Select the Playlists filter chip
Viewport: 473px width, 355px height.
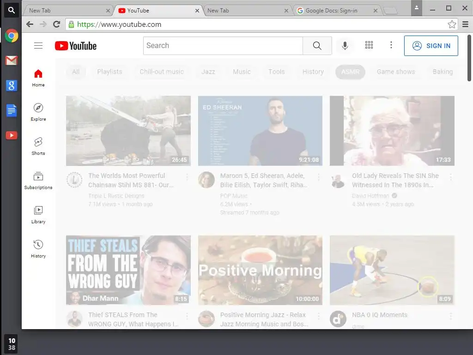[109, 72]
